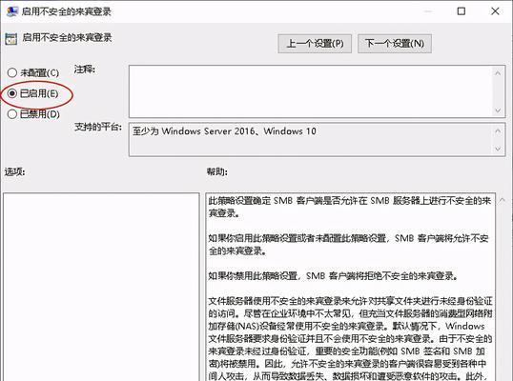Close the policy dialog window
Image resolution: width=513 pixels, height=381 pixels.
[495, 11]
